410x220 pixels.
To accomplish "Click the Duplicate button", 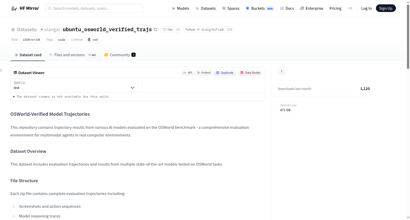I will [x=225, y=73].
